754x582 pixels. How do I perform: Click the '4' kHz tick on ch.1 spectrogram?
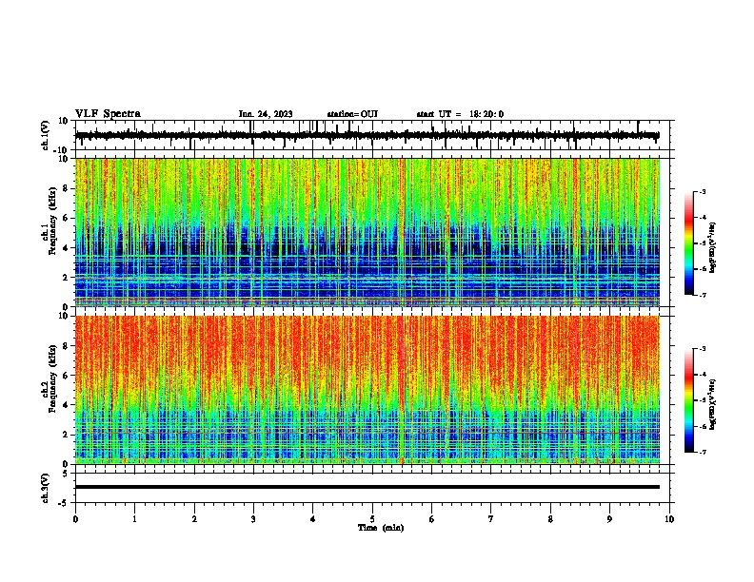click(66, 248)
